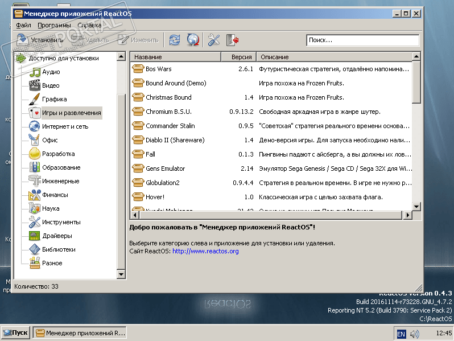The image size is (454, 341).
Task: Open the Программы menu
Action: pos(54,25)
